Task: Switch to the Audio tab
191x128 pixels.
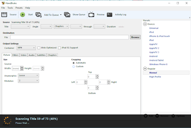Action: [32, 55]
